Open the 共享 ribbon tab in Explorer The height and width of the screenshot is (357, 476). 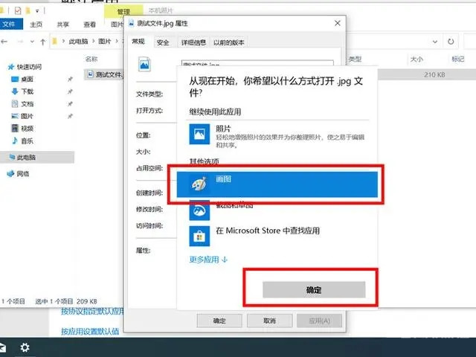click(x=62, y=25)
